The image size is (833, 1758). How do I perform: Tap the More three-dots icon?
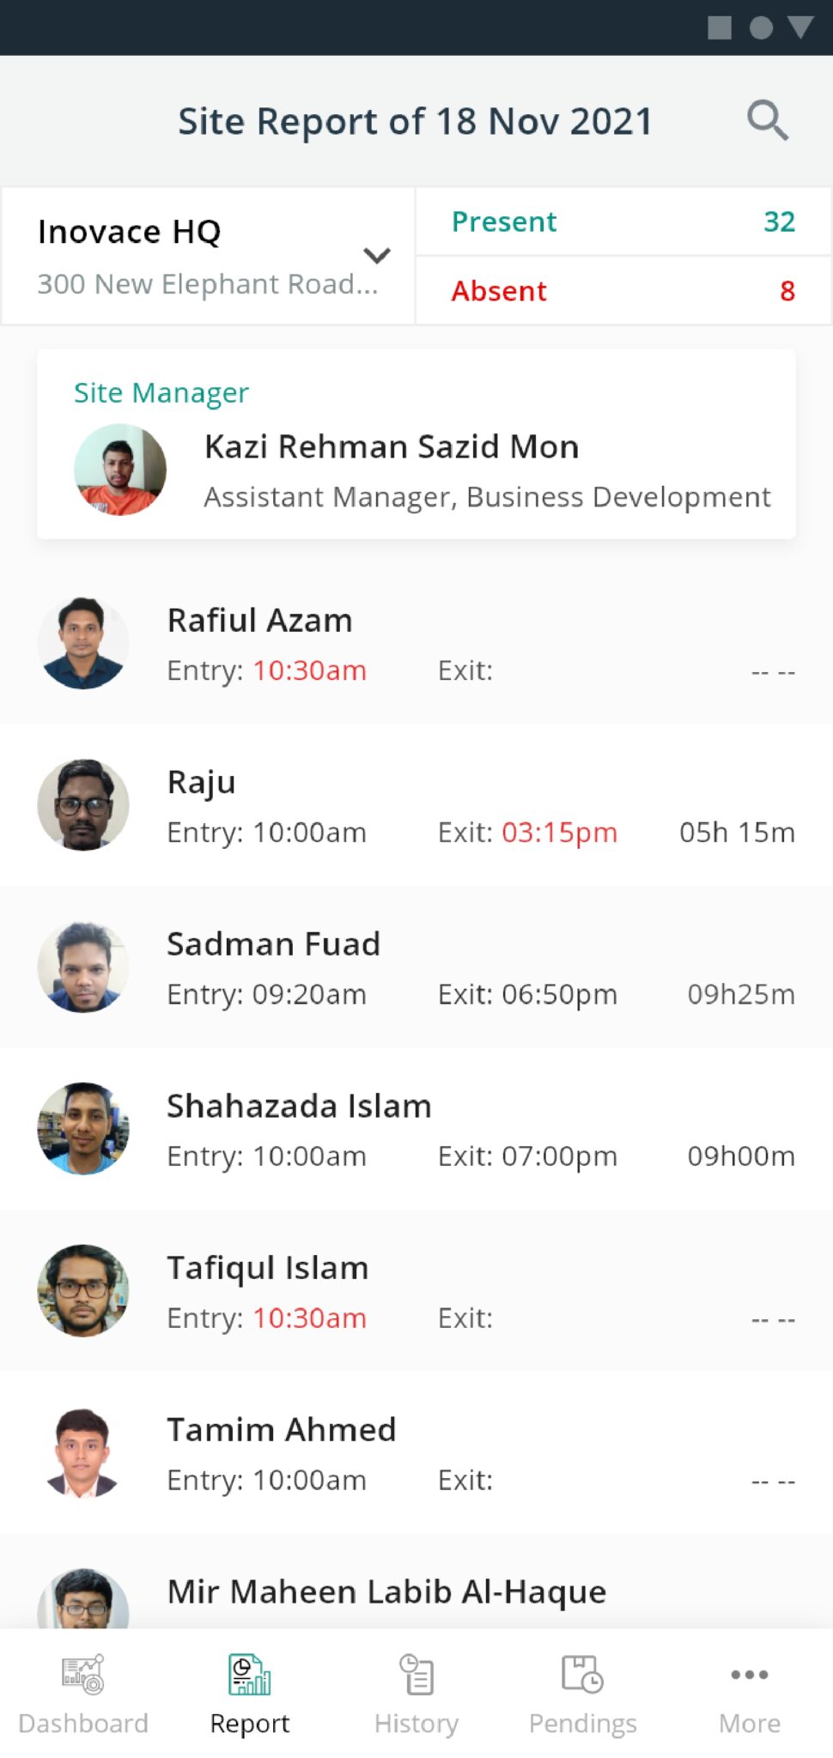pyautogui.click(x=749, y=1674)
